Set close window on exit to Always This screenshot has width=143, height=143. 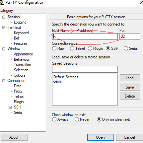click(54, 119)
